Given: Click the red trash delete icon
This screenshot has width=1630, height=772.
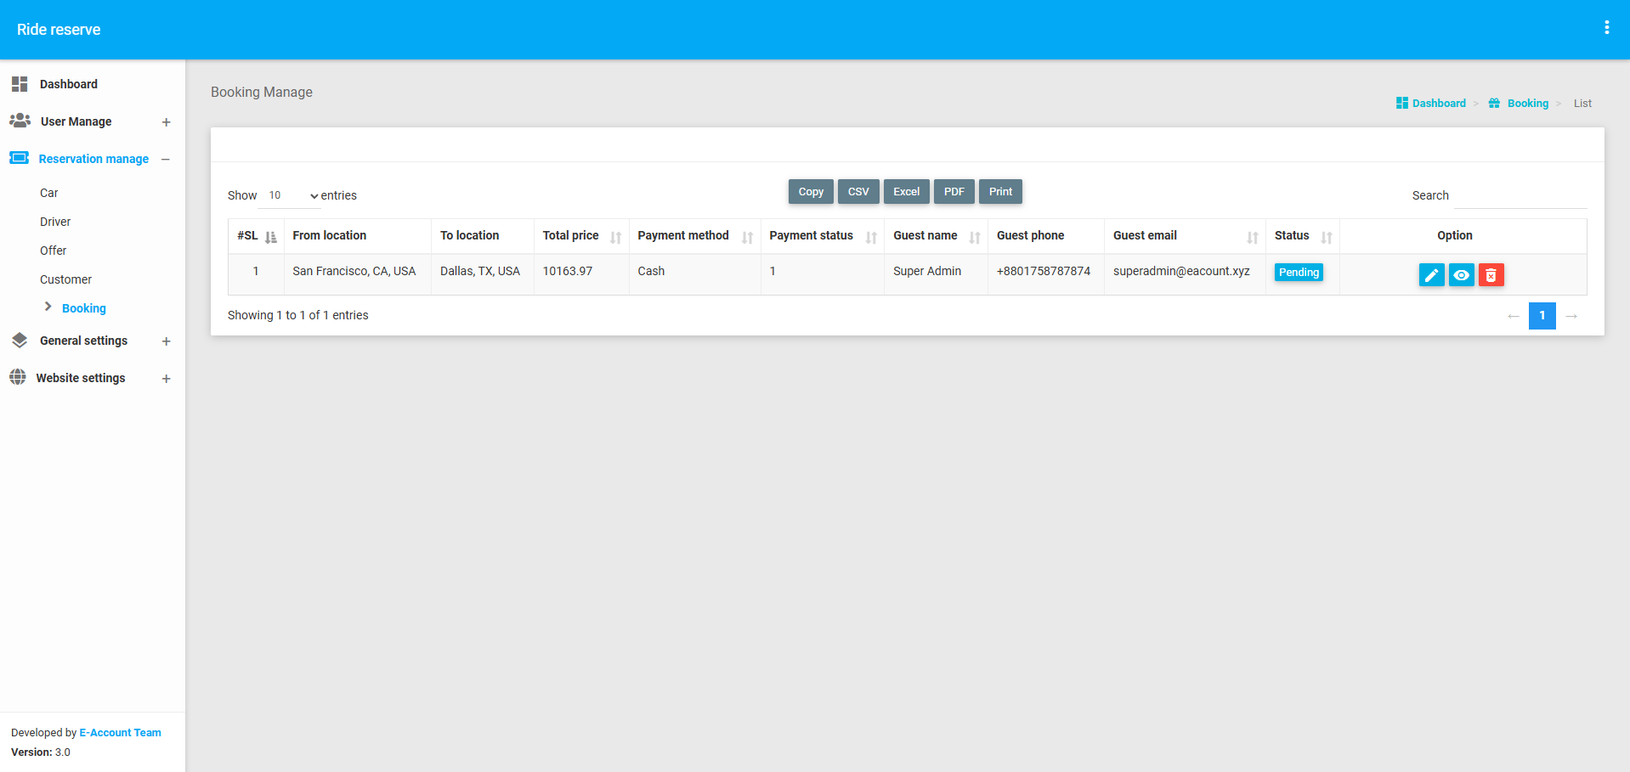Looking at the screenshot, I should (x=1491, y=275).
